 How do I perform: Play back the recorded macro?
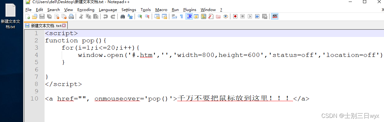[x=250, y=16]
